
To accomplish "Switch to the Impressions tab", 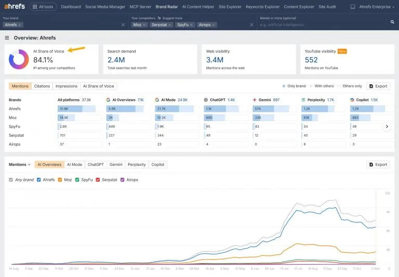I will click(66, 86).
